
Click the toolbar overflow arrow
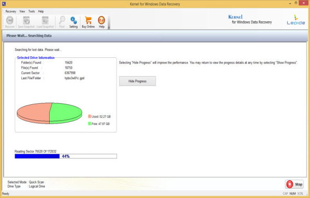coord(109,28)
